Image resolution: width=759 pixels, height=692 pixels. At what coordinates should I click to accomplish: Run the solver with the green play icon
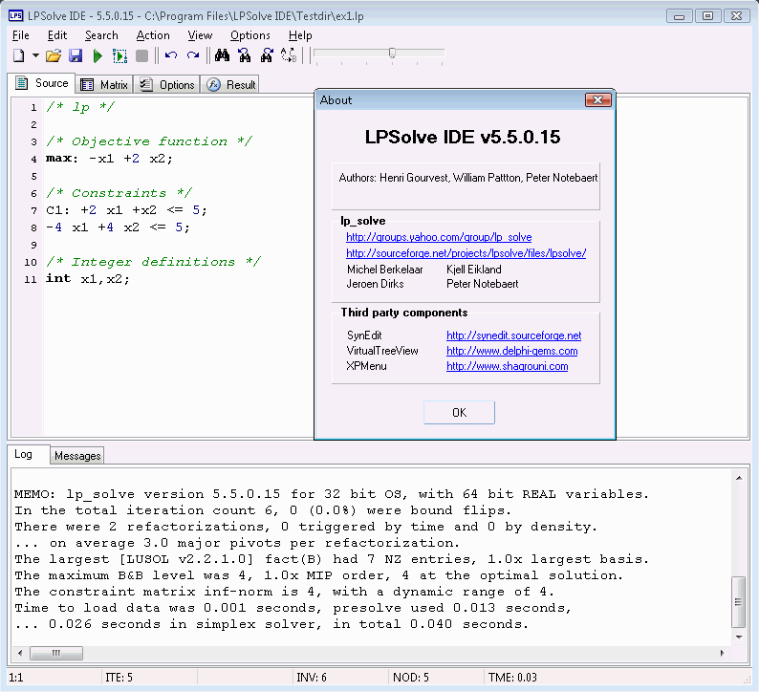point(98,56)
